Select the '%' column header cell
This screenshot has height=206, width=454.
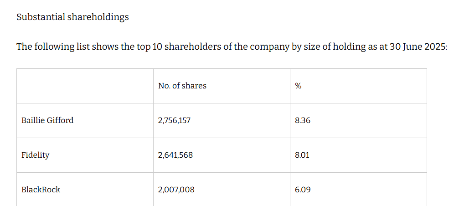pos(298,86)
